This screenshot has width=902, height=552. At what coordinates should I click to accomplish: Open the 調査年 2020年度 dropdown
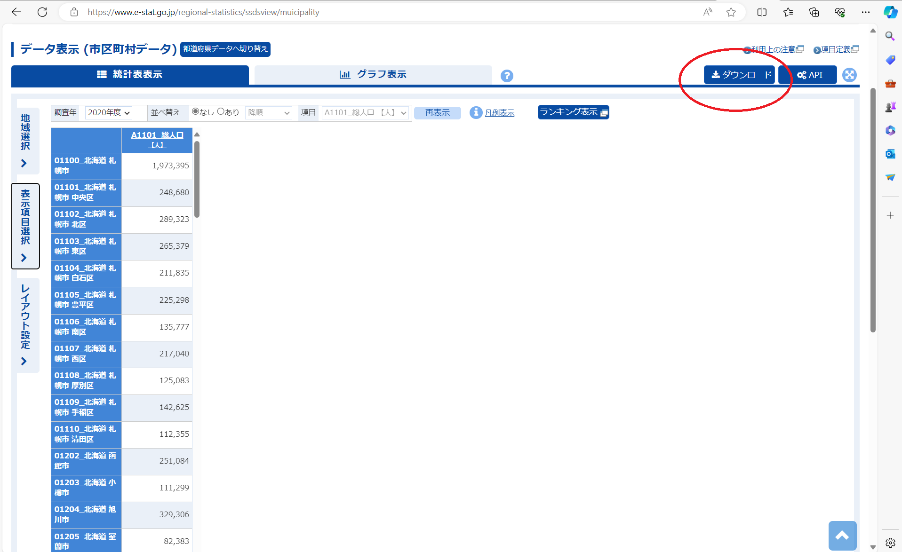click(x=109, y=113)
